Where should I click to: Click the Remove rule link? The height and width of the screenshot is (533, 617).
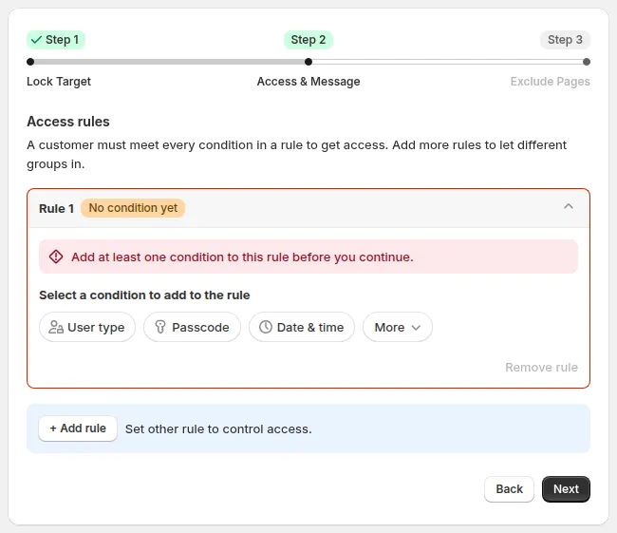[541, 367]
